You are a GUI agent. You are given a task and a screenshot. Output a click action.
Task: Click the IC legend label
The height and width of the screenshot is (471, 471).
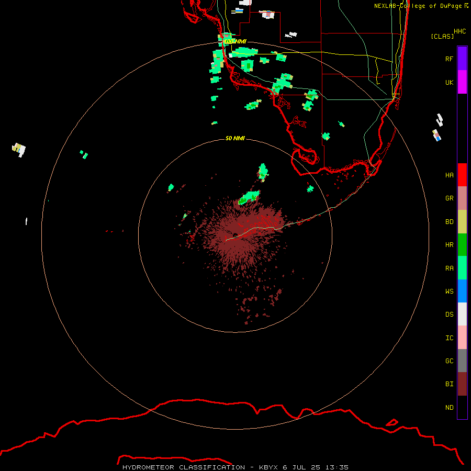tap(449, 338)
